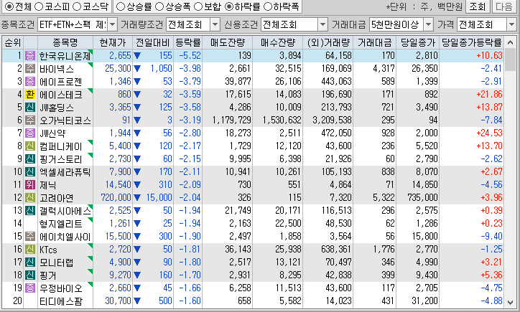Viewport: 520px width, 312px height.
Task: Choose the 하락률 ranking option
Action: click(x=229, y=6)
